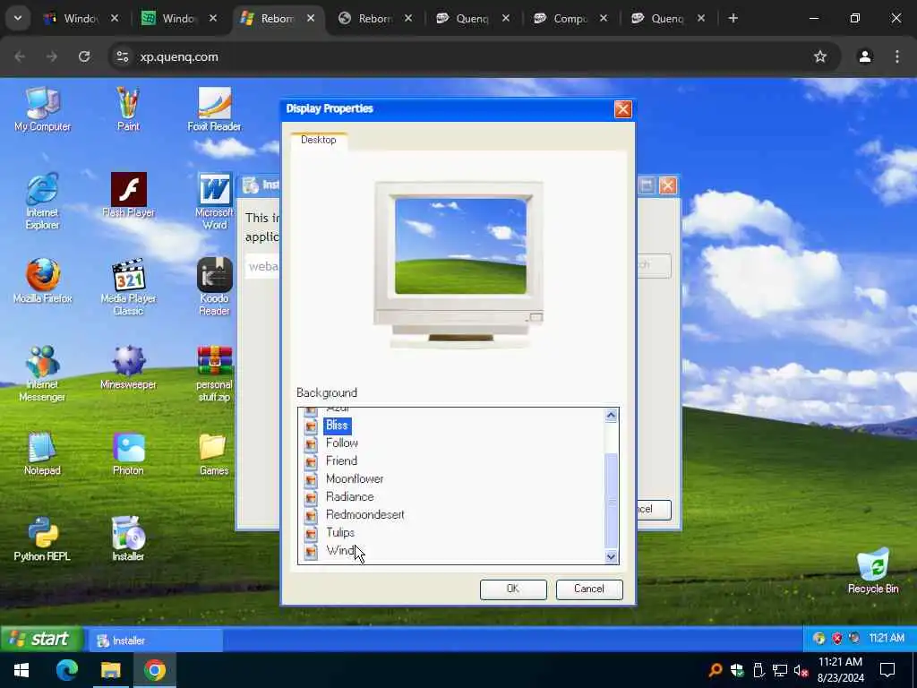Image resolution: width=917 pixels, height=688 pixels.
Task: Select the Paint desktop icon
Action: (128, 109)
